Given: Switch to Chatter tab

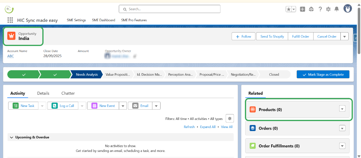Looking at the screenshot, I should point(68,93).
